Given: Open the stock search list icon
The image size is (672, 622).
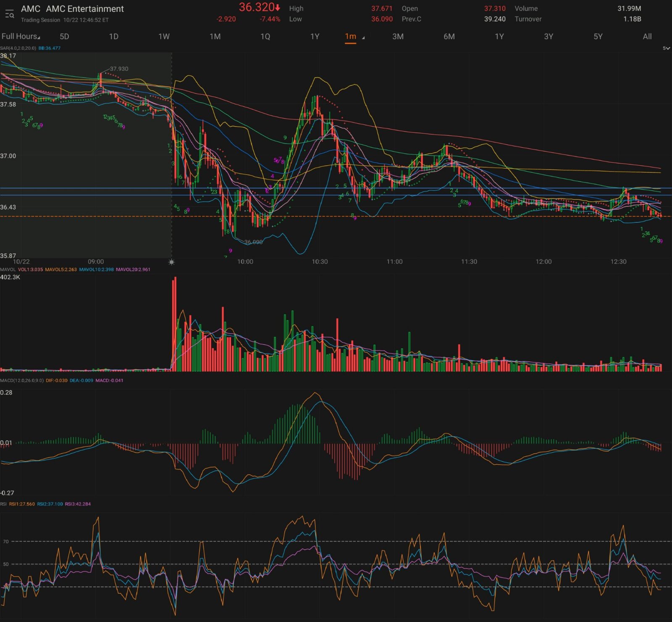Looking at the screenshot, I should 9,13.
